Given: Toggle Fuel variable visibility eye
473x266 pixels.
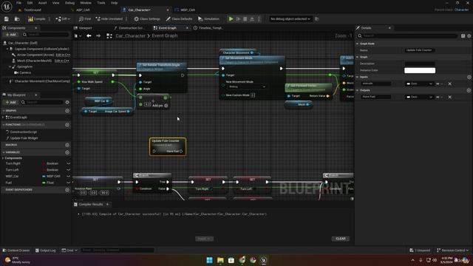Looking at the screenshot, I should click(x=69, y=183).
